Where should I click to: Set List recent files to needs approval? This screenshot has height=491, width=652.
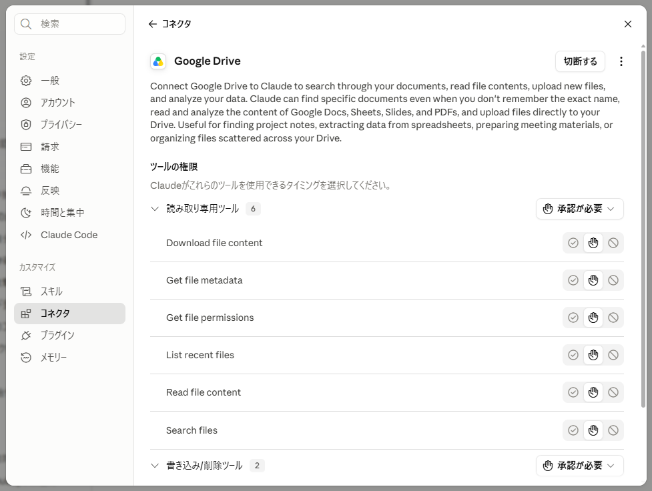click(593, 355)
